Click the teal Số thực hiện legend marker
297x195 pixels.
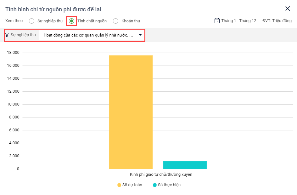(155, 185)
